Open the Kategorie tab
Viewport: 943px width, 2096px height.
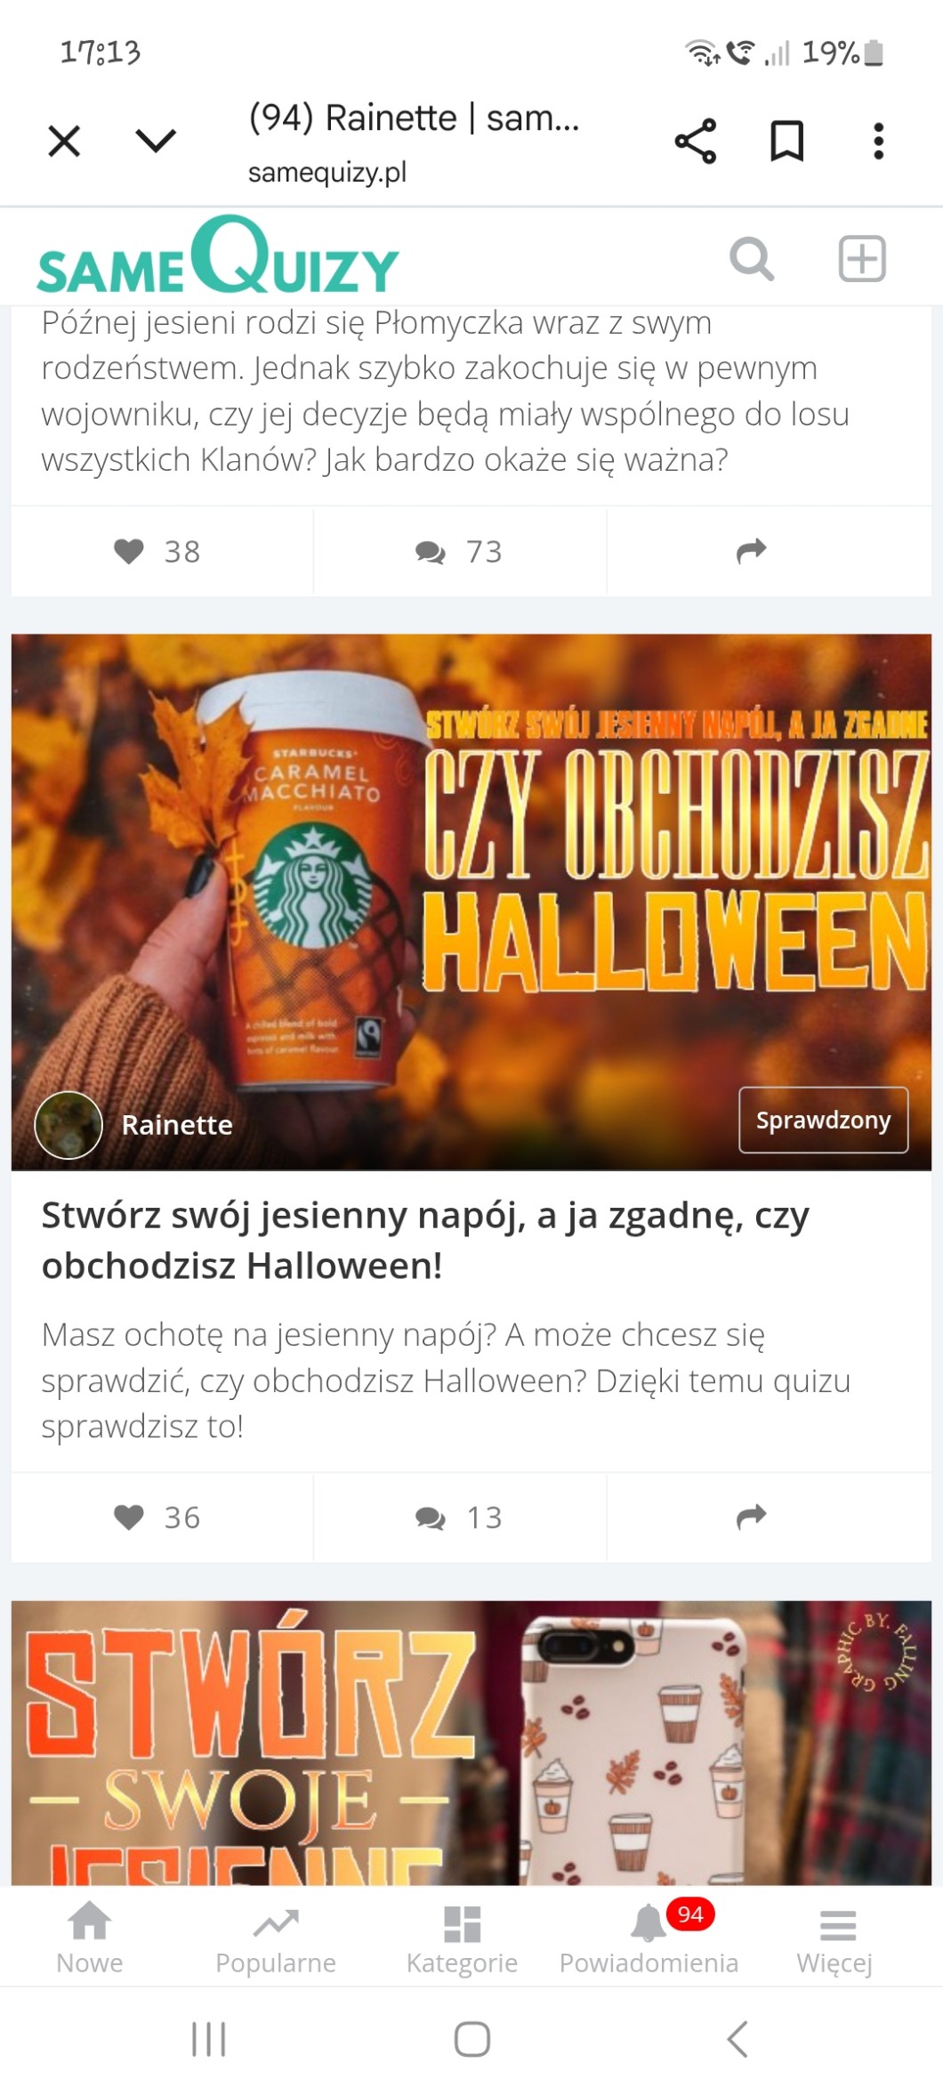pos(462,1937)
